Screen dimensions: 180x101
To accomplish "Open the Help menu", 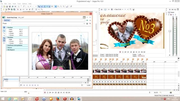I will pyautogui.click(x=30, y=4).
